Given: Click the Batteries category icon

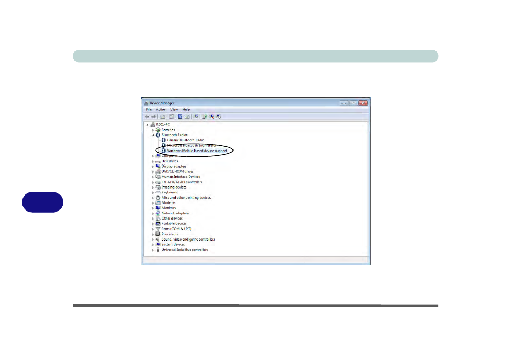Looking at the screenshot, I should click(x=157, y=130).
